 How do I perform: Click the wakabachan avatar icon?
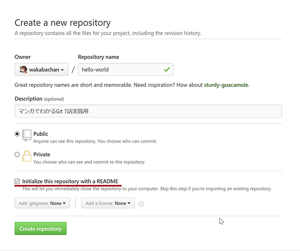point(23,69)
